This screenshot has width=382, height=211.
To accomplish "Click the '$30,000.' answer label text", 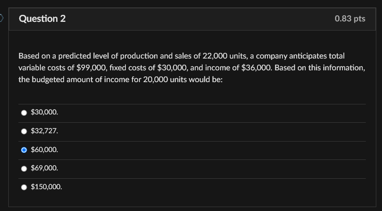I will coord(44,112).
